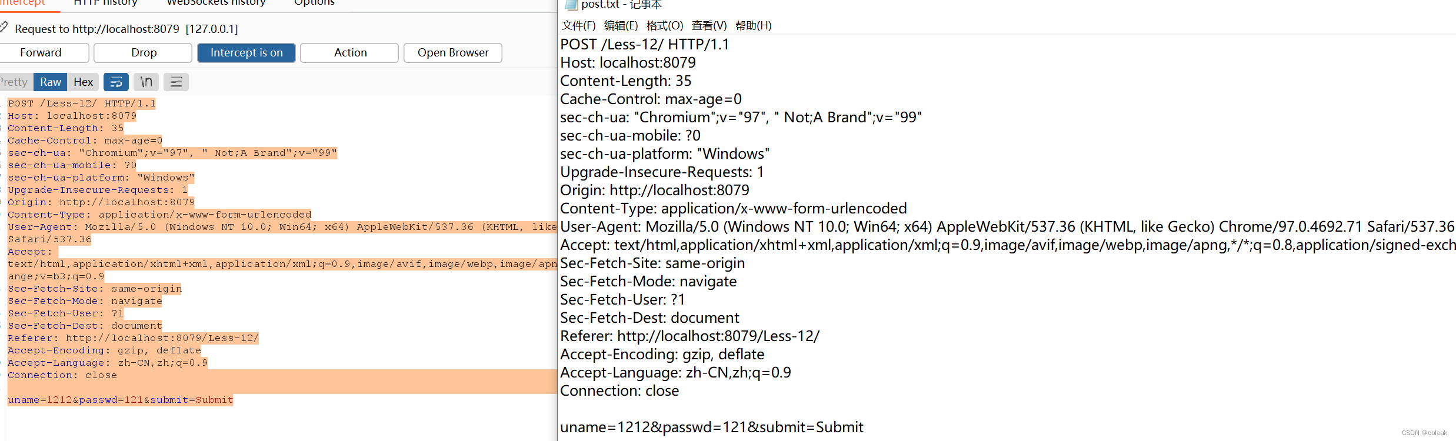The height and width of the screenshot is (441, 1456).
Task: Click Upgrade-Insecure-Requests in Notepad
Action: (x=662, y=172)
